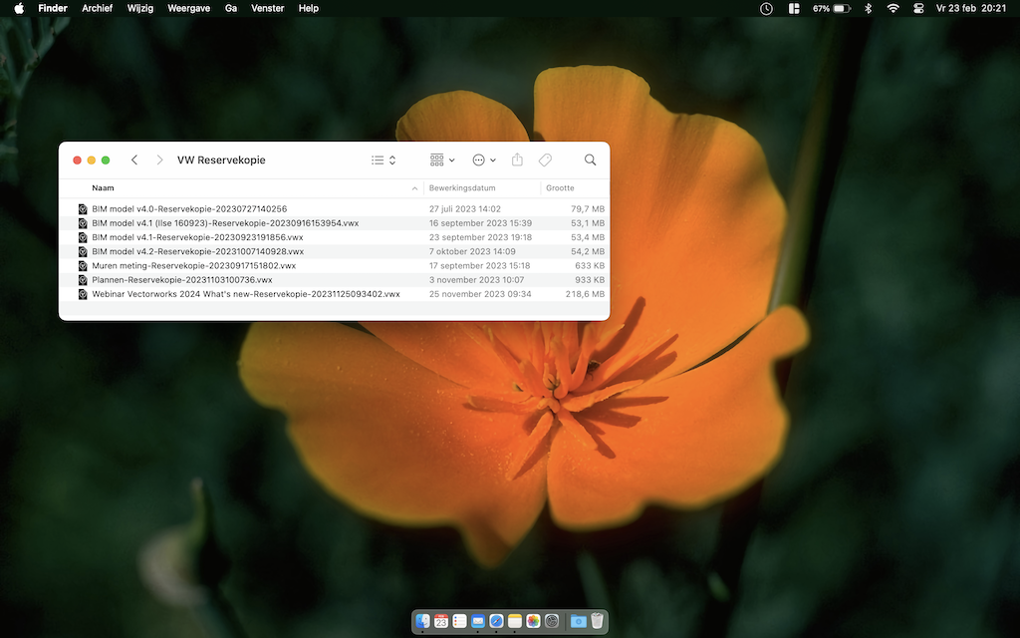This screenshot has width=1020, height=638.
Task: Click size value 633 KB
Action: (x=590, y=265)
